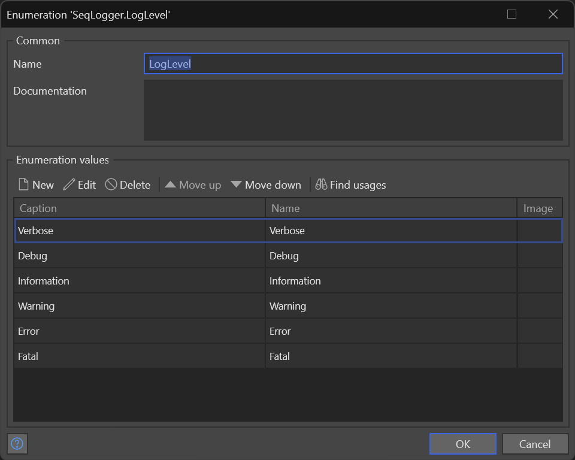Image resolution: width=575 pixels, height=460 pixels.
Task: Click inside the Name text field
Action: tap(353, 63)
